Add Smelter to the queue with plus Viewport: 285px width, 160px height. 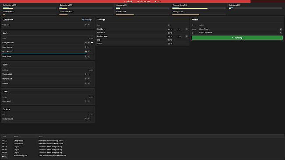coord(89,83)
